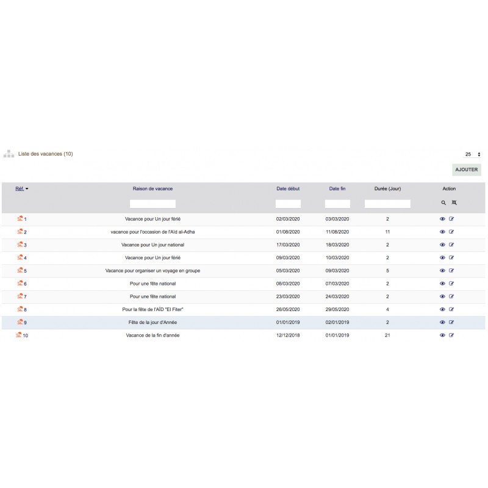Image resolution: width=488 pixels, height=488 pixels.
Task: Click the clear filters icon next to search
Action: 453,203
